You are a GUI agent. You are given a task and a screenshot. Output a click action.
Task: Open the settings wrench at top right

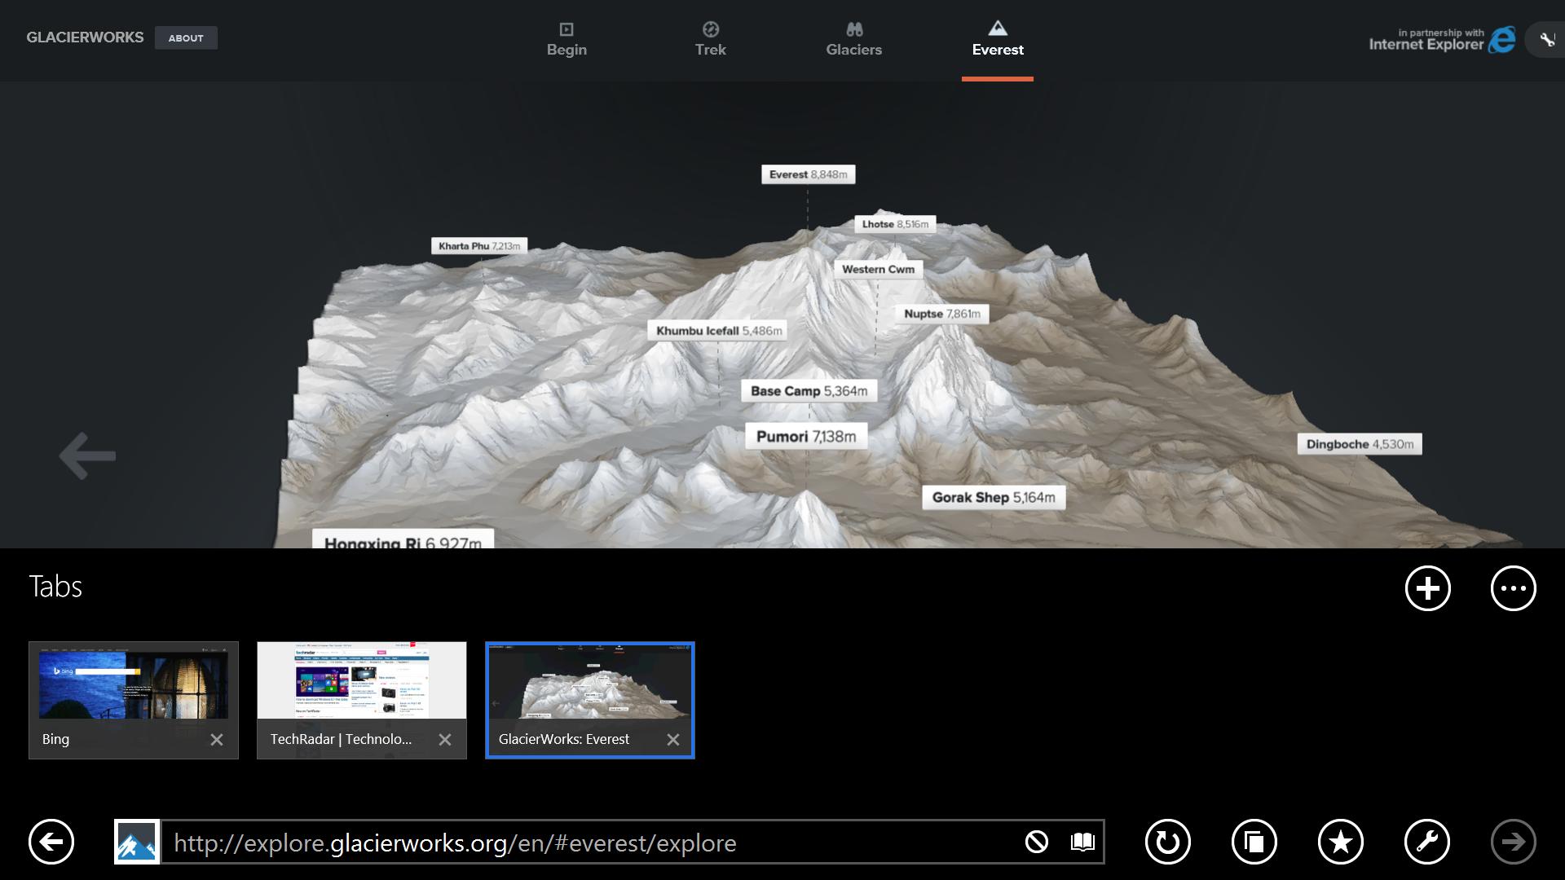(1546, 40)
